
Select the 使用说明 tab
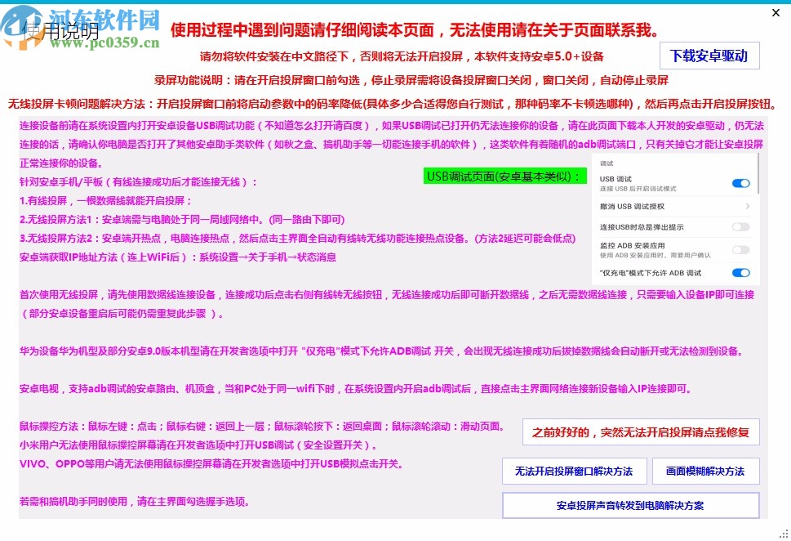click(61, 30)
